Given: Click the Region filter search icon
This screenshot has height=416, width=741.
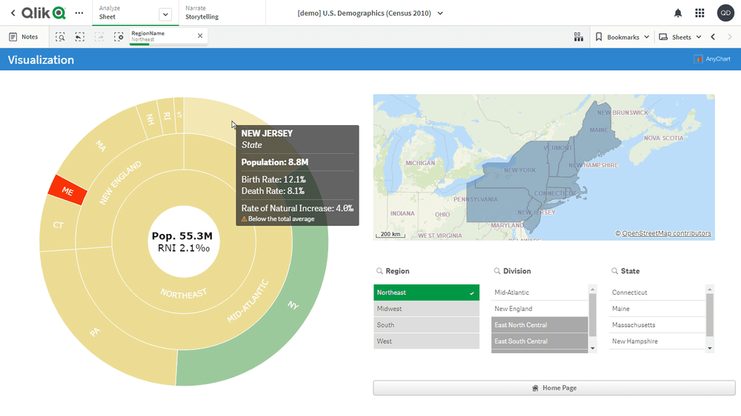Looking at the screenshot, I should pos(379,272).
